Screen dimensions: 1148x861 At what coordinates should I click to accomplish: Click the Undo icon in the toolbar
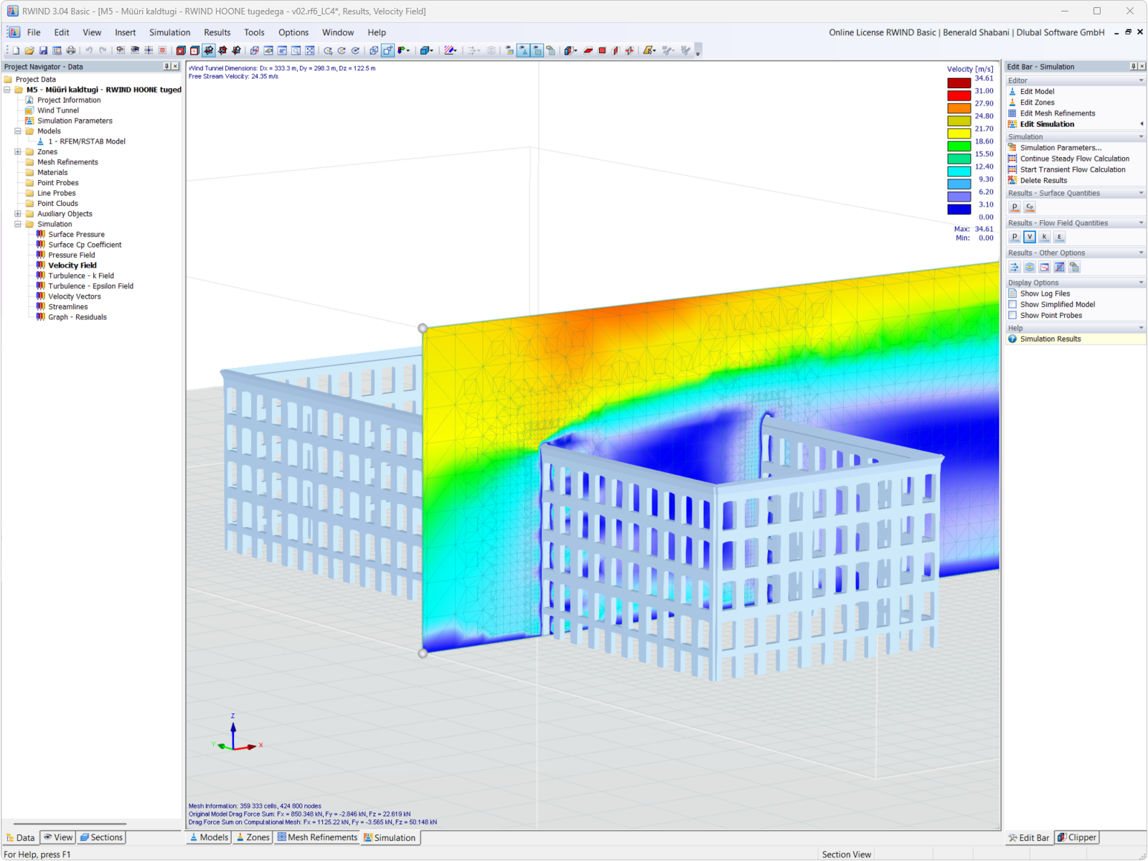coord(90,50)
